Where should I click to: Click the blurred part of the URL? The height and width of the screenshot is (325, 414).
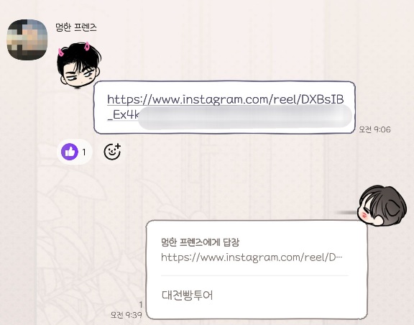245,116
